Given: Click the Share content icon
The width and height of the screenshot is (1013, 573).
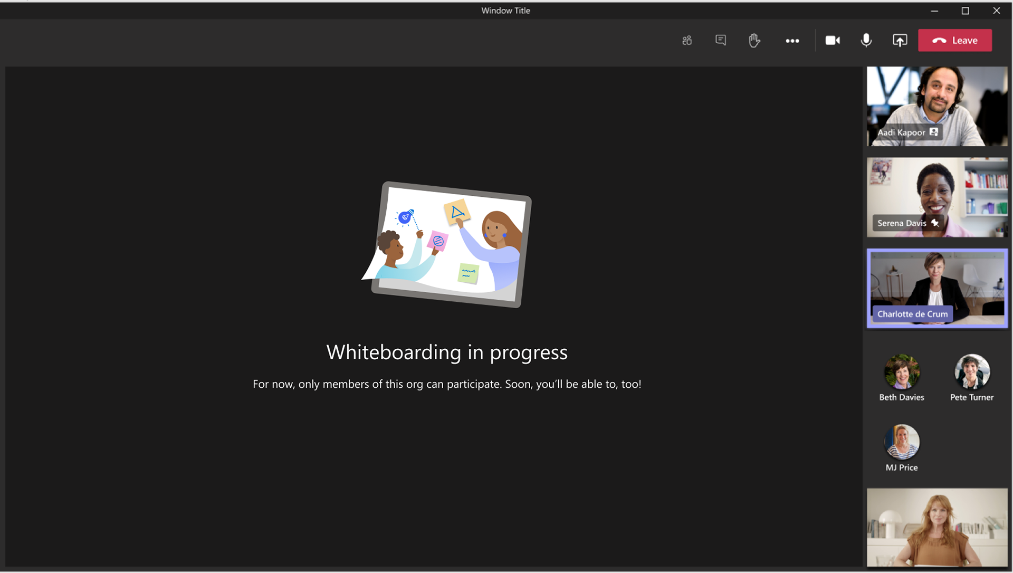Looking at the screenshot, I should tap(900, 41).
